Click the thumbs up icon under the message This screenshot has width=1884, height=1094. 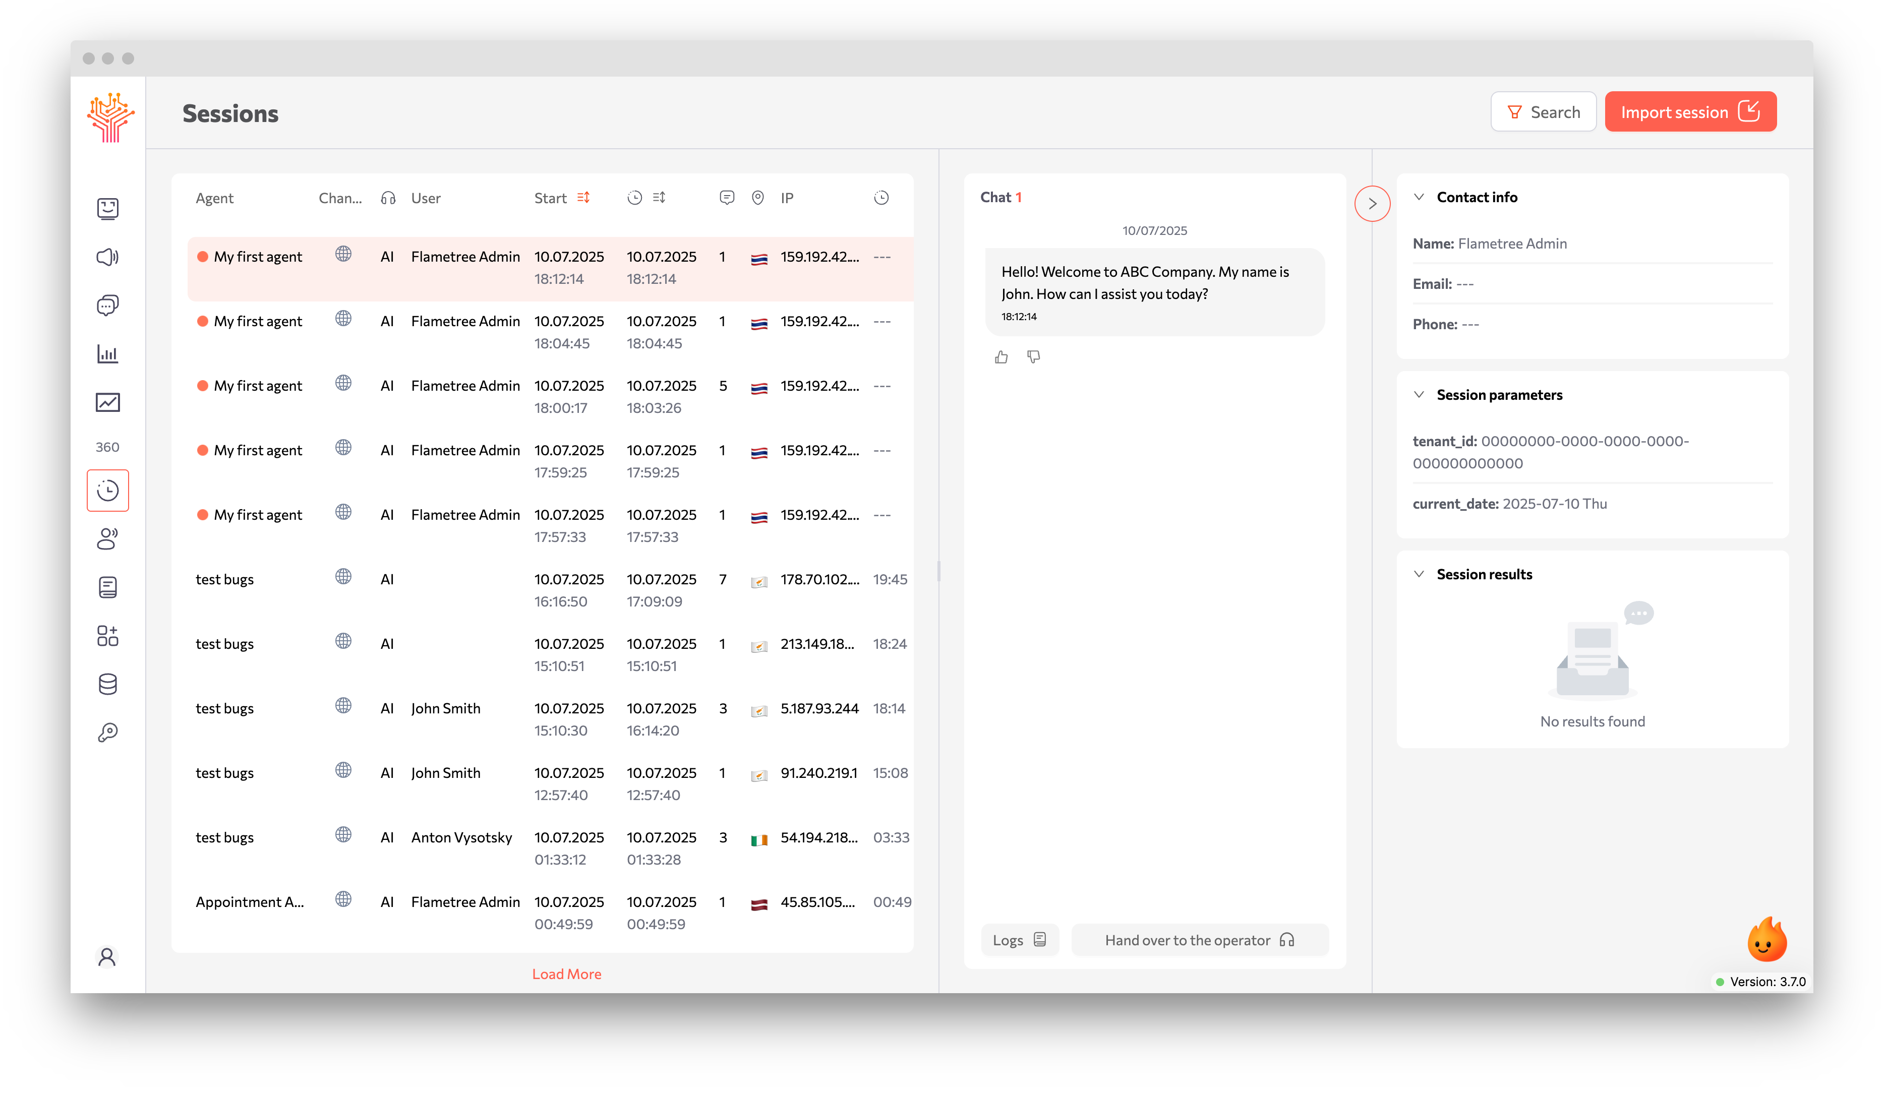coord(1002,357)
